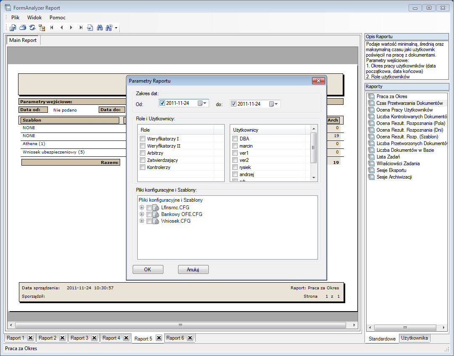Click the Export Report toolbar icon
The image size is (454, 356).
[x=12, y=28]
